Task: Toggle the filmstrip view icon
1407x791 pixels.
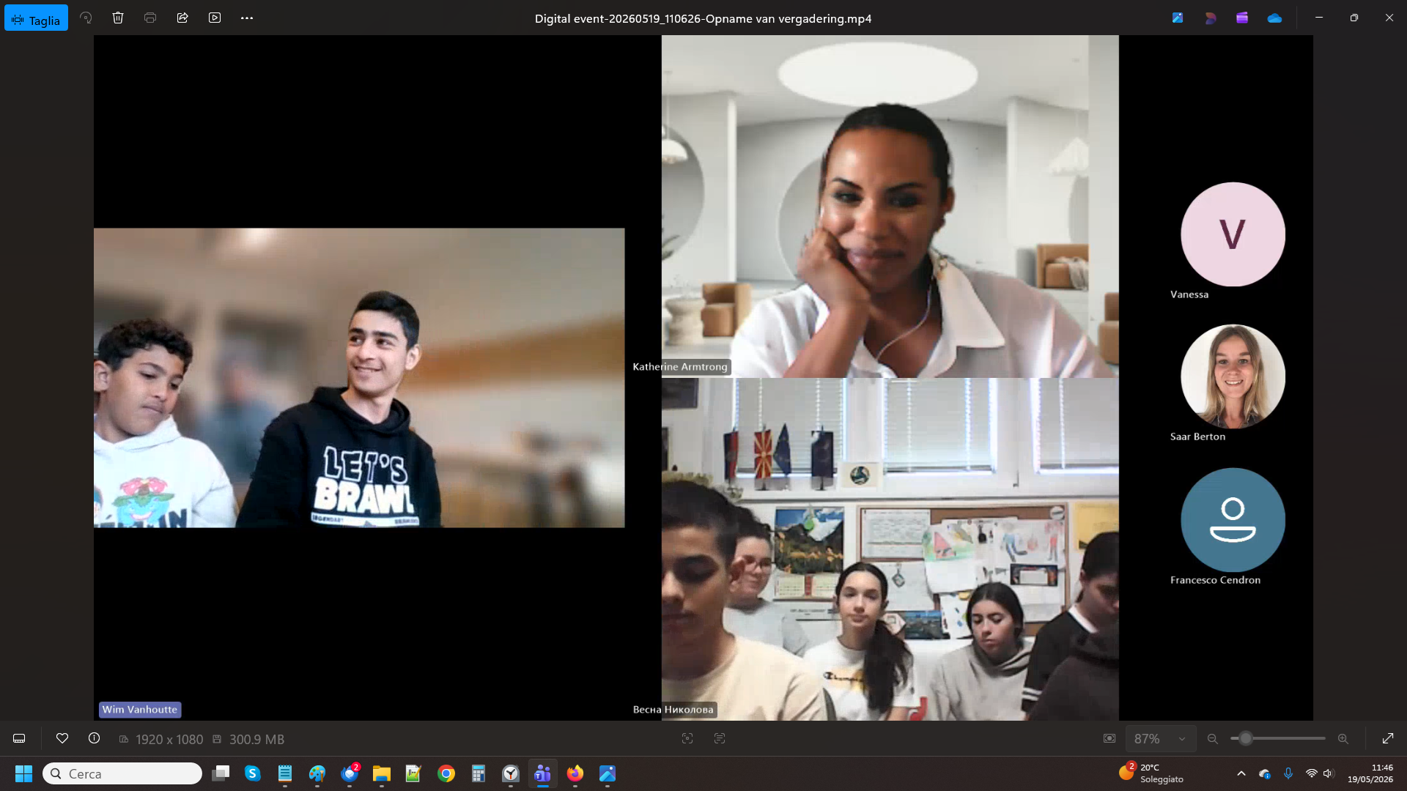Action: point(20,738)
